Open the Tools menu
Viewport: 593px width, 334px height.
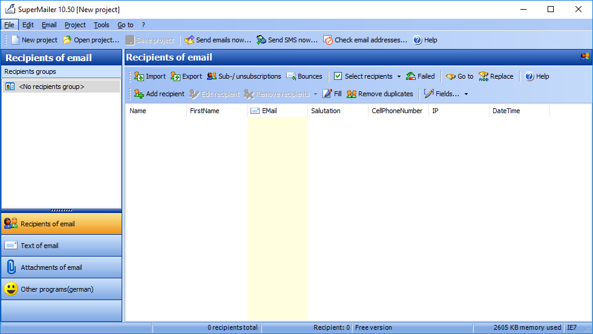point(102,25)
